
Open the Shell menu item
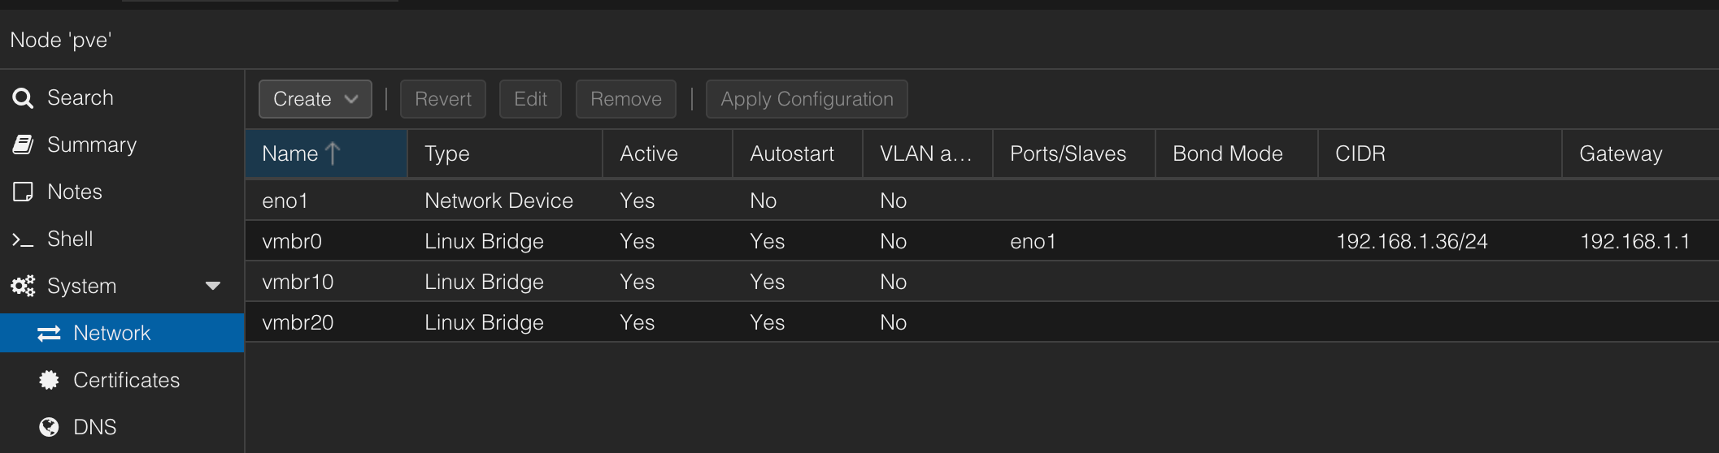(70, 239)
